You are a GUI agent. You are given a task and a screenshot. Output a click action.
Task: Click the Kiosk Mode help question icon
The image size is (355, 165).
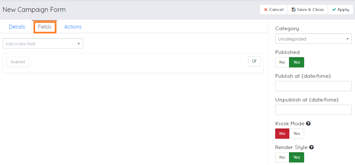point(308,124)
